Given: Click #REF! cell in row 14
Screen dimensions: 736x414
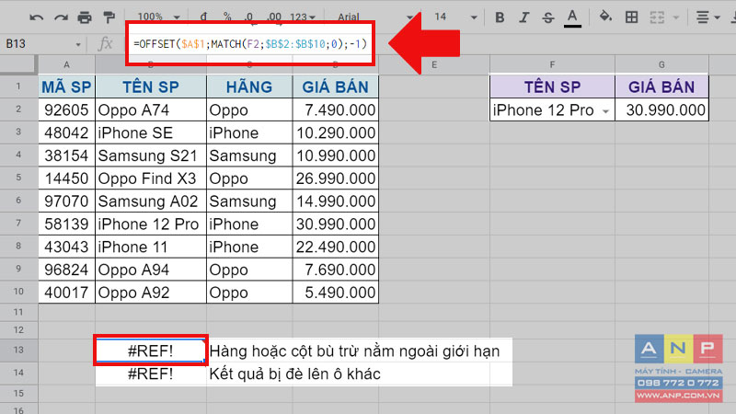Looking at the screenshot, I should point(151,374).
